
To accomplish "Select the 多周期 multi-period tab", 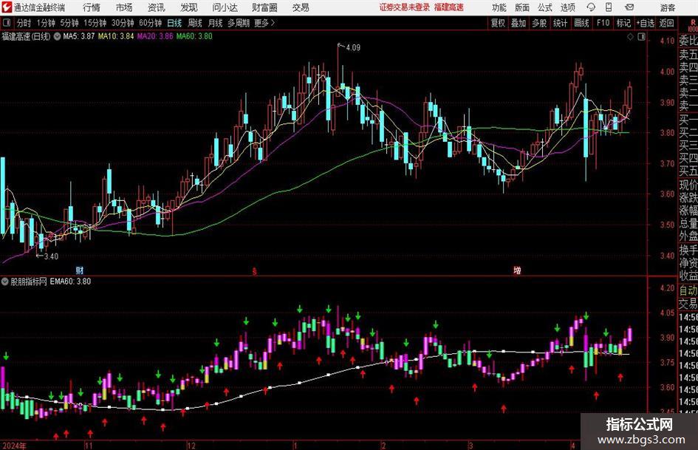I will 239,23.
